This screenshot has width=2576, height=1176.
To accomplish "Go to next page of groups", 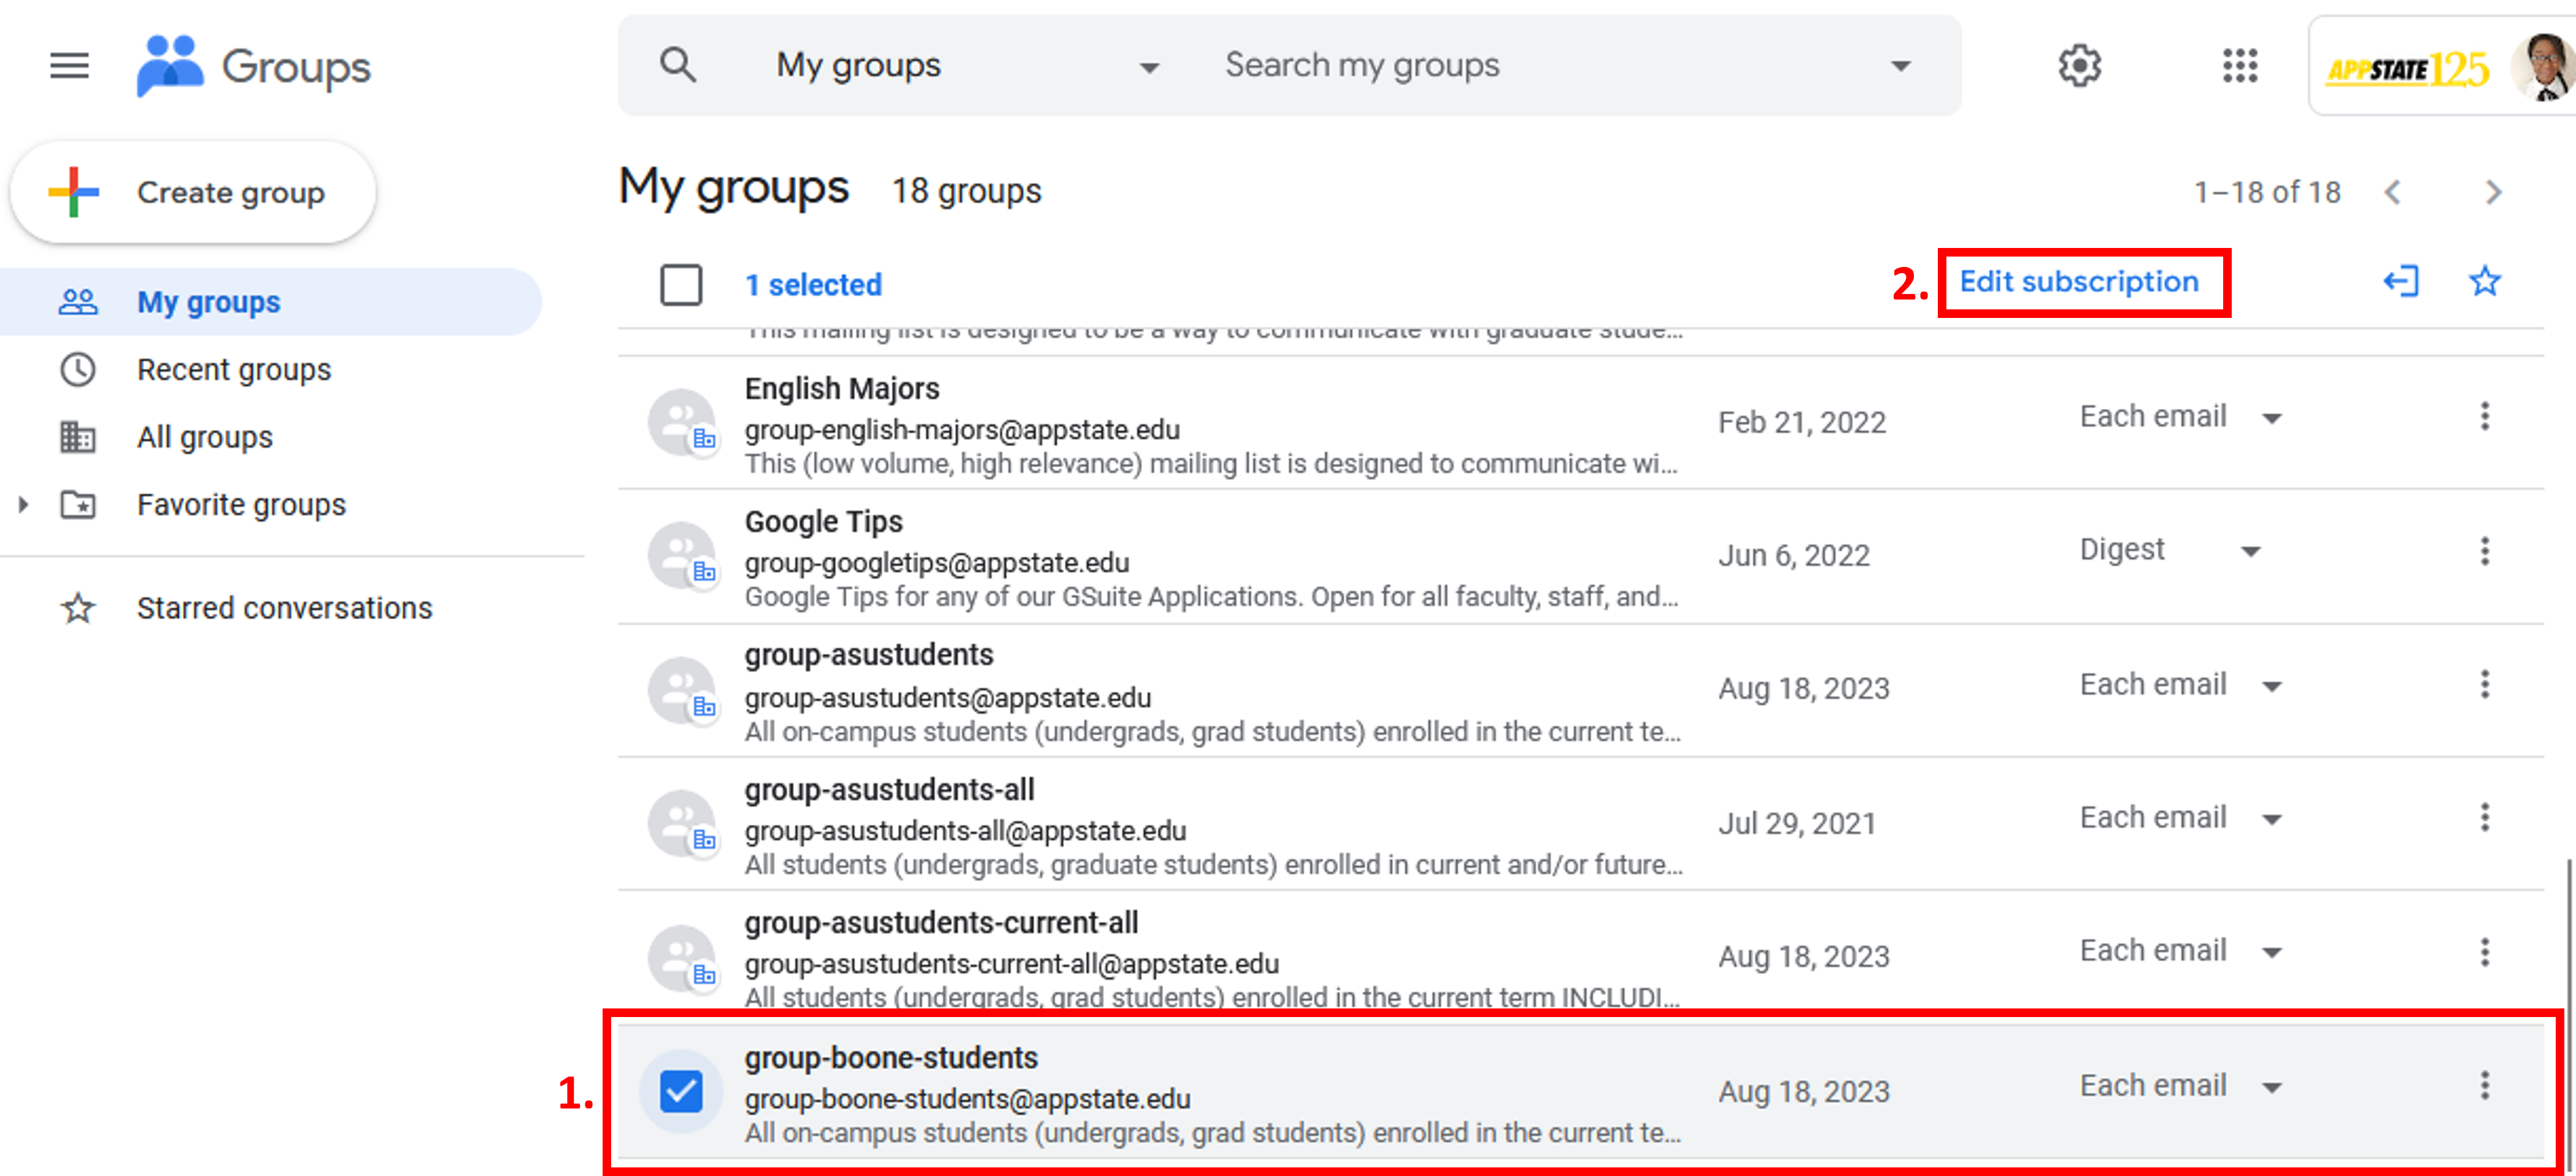I will [2493, 192].
